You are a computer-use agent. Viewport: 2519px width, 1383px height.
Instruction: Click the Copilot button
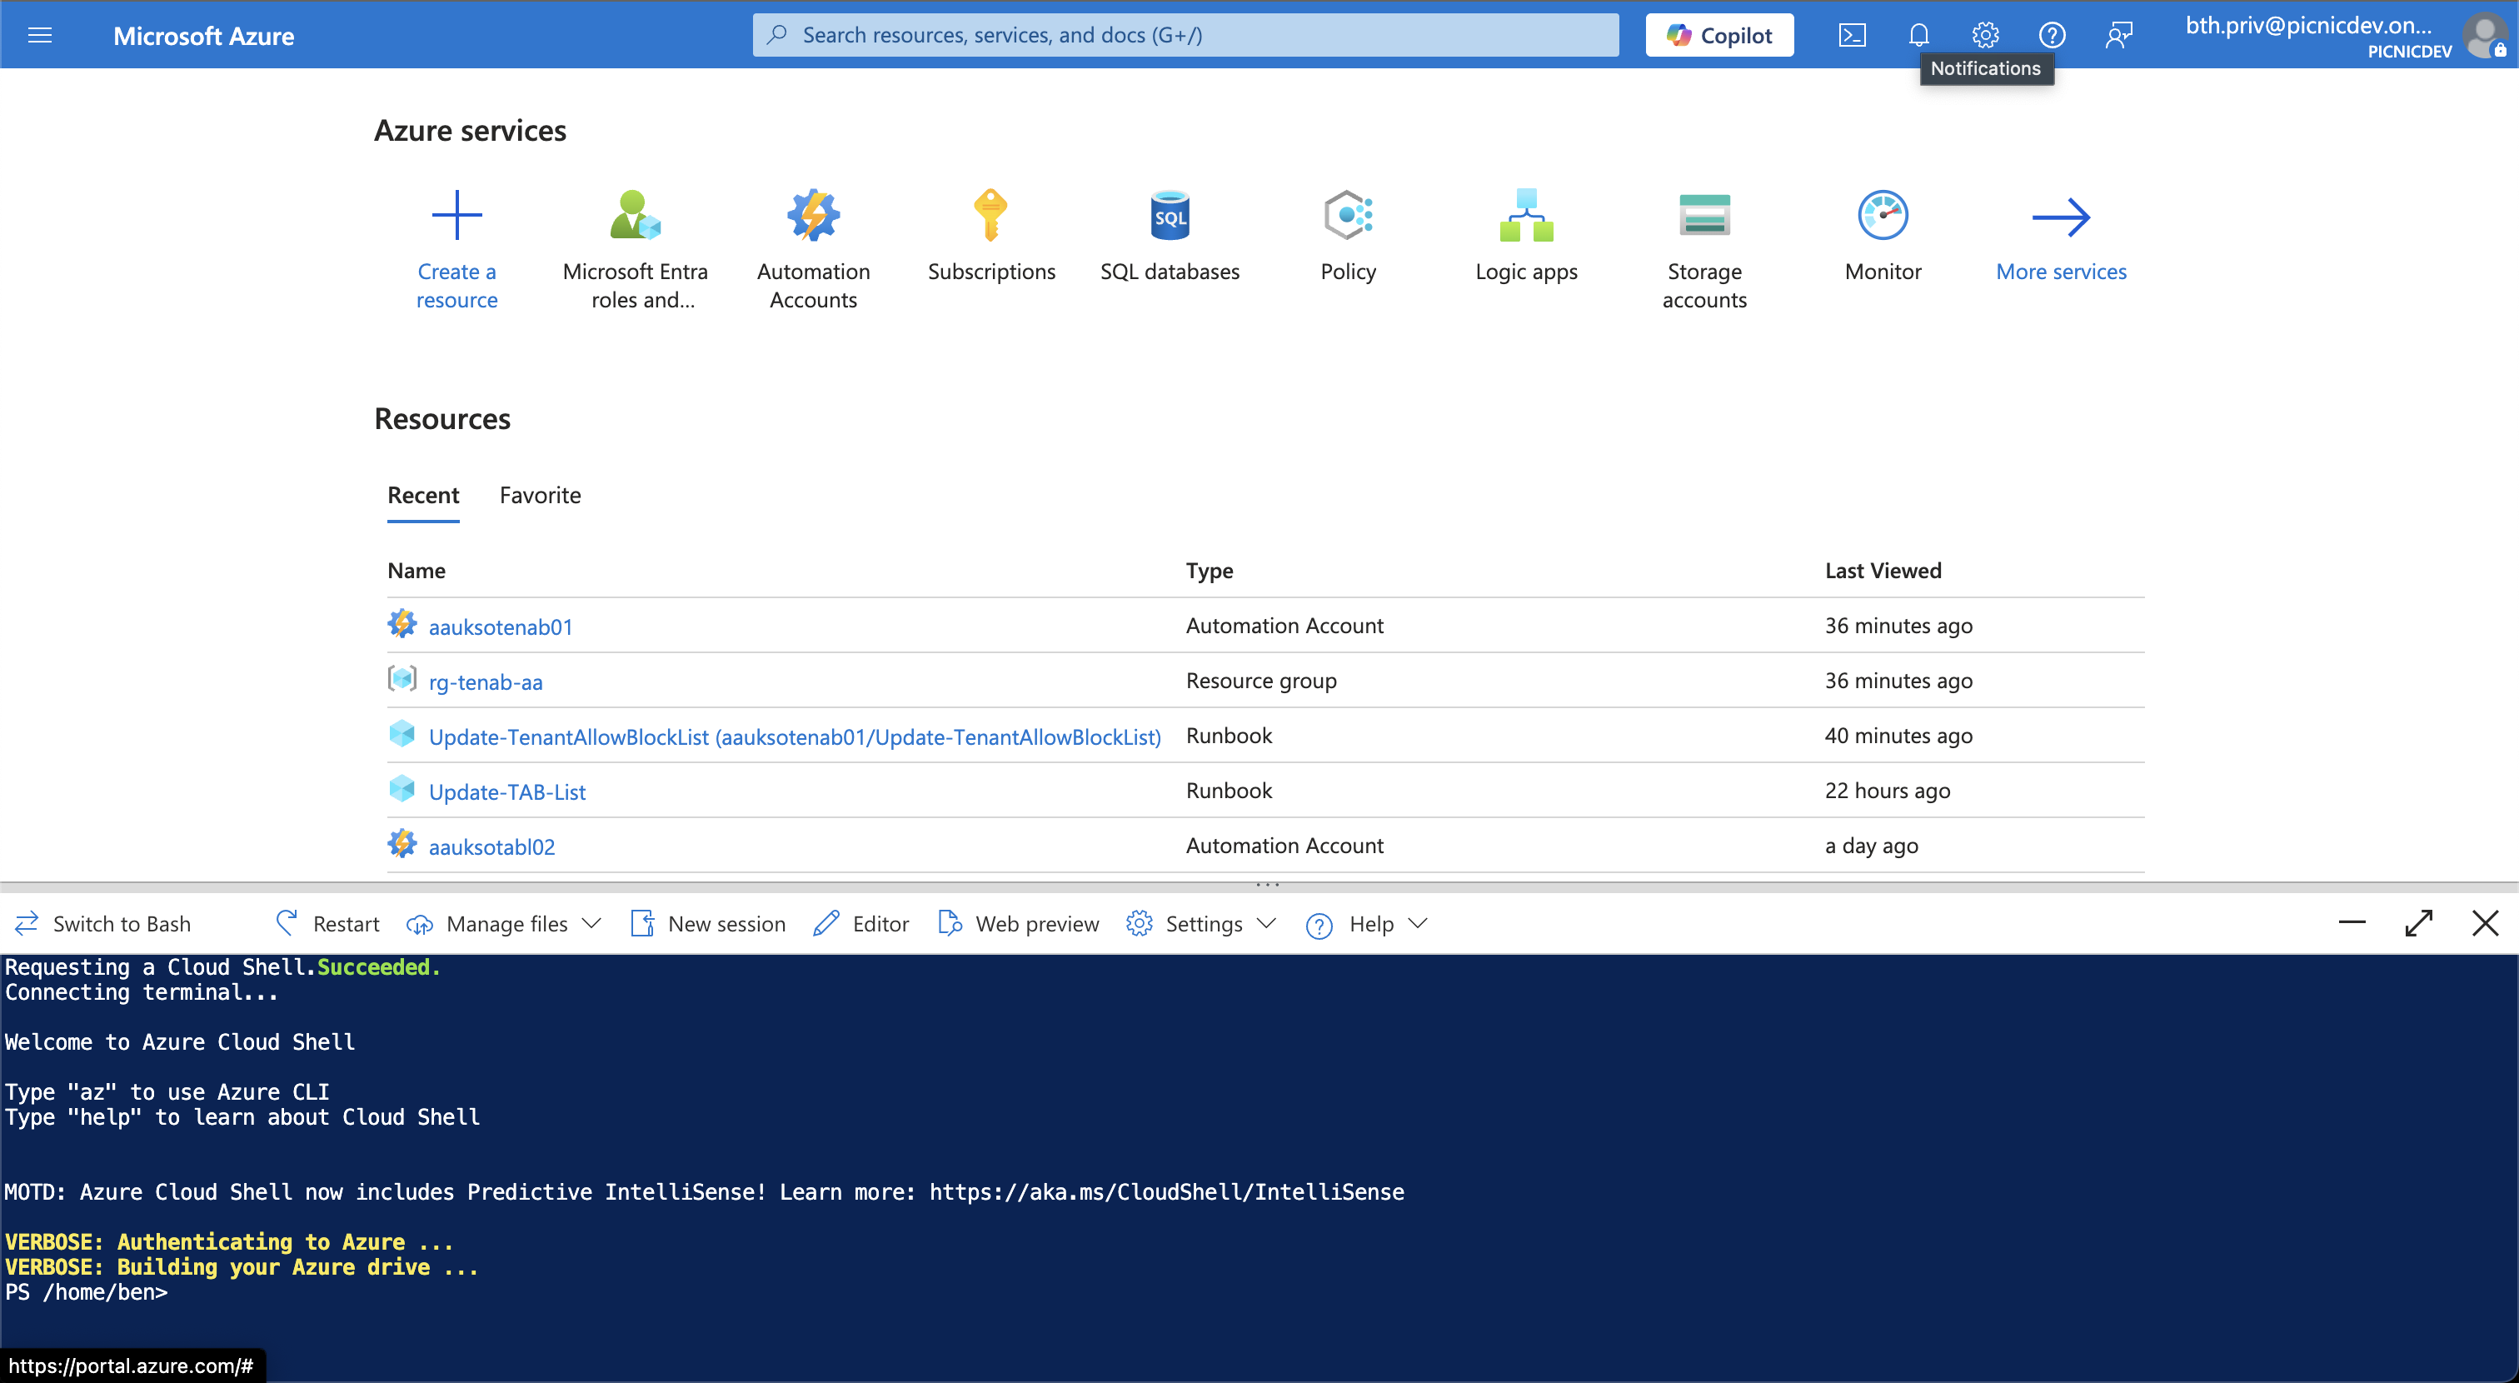pyautogui.click(x=1719, y=35)
